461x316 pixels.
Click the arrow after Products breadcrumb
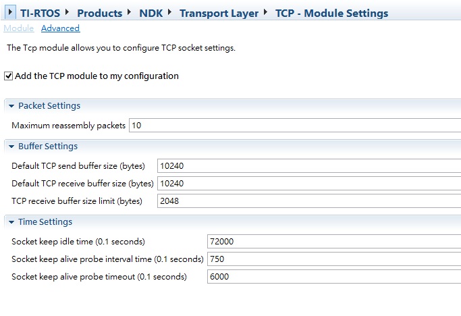click(130, 12)
